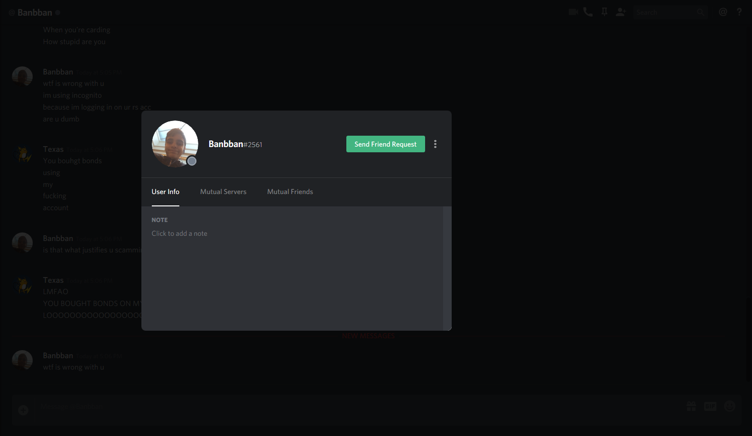The image size is (752, 436).
Task: Click the 'are u dumb' message text
Action: pyautogui.click(x=61, y=119)
